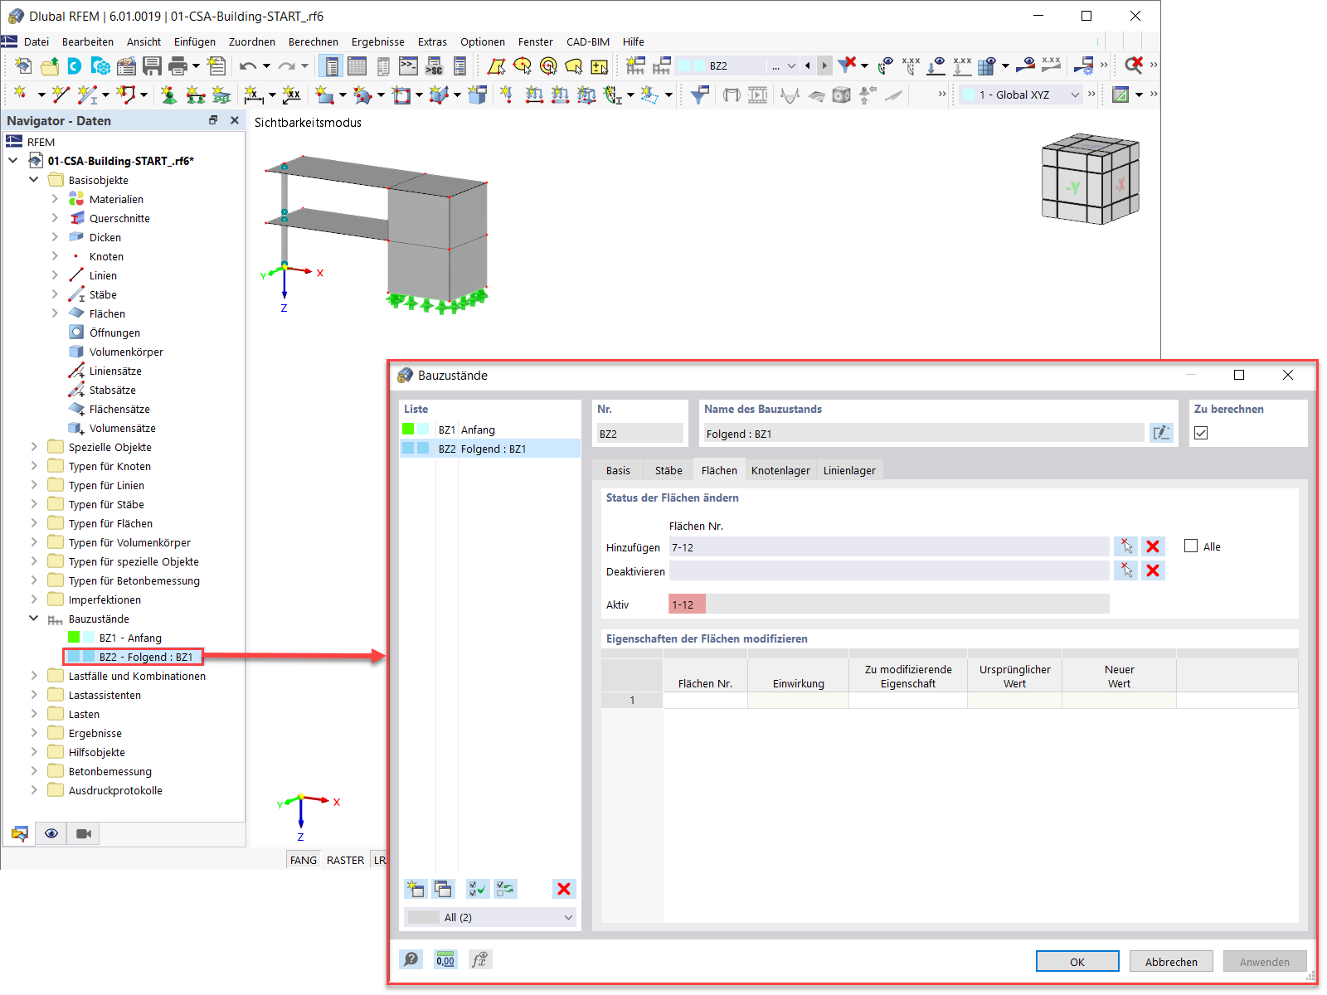This screenshot has width=1327, height=995.
Task: Click the save file icon in main toolbar
Action: pyautogui.click(x=153, y=66)
